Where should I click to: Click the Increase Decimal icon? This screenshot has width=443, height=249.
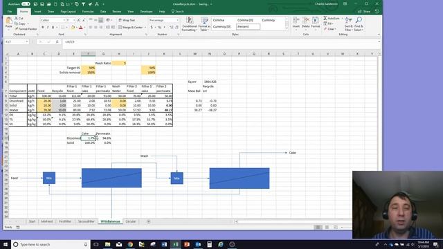(x=172, y=28)
